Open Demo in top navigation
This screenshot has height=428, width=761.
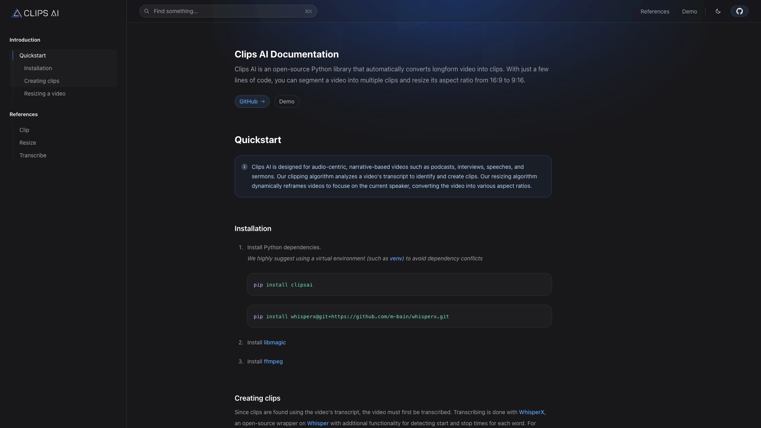tap(689, 11)
